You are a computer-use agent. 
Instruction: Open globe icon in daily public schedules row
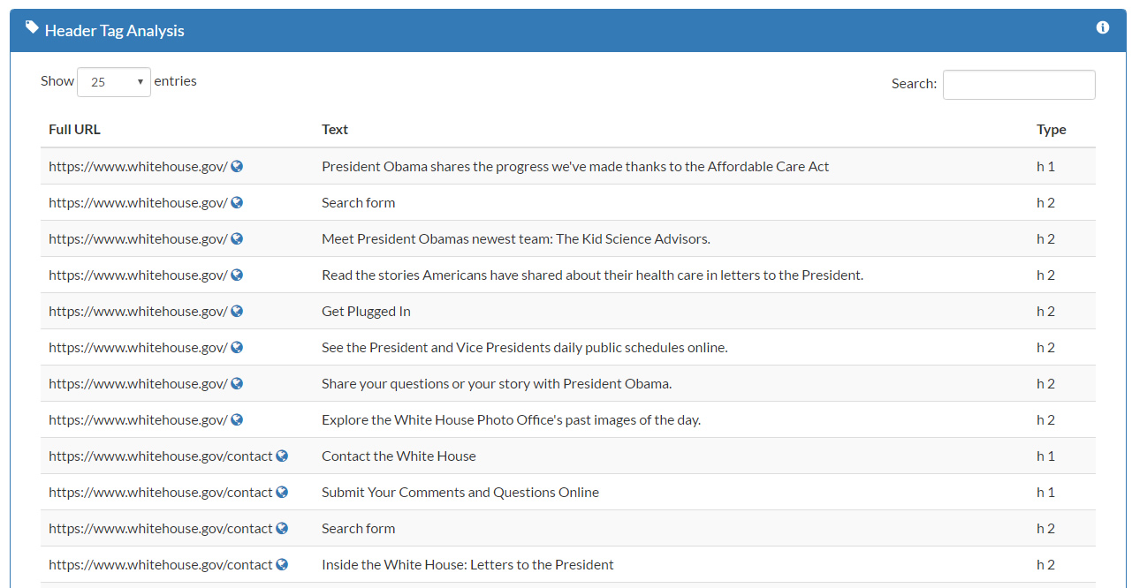237,347
